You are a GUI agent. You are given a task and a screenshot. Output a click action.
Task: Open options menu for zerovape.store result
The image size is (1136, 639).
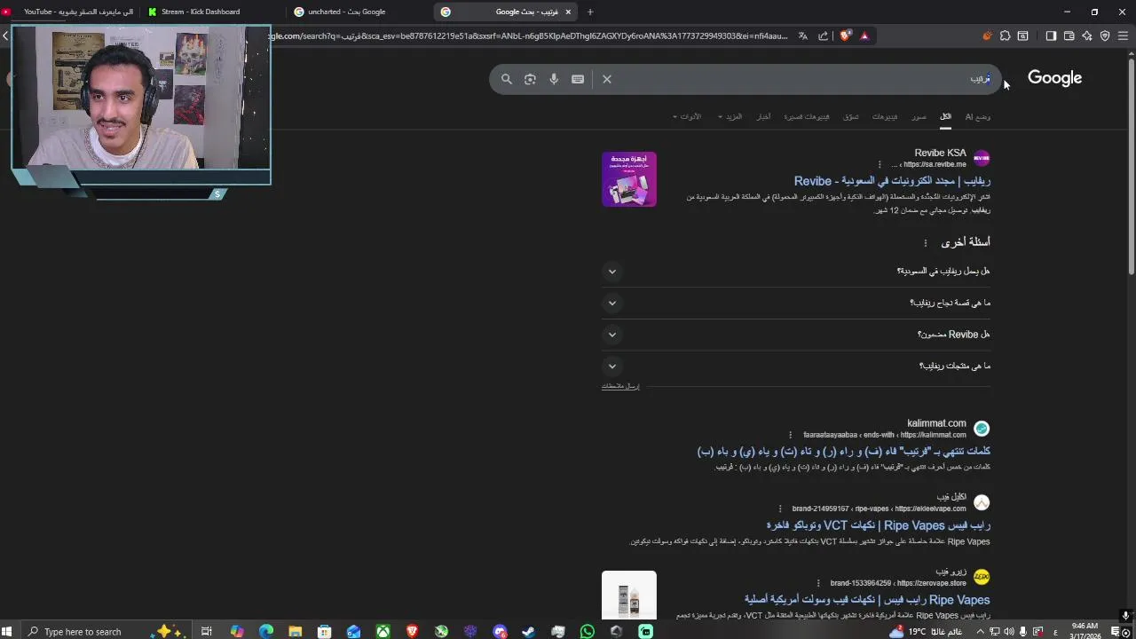818,583
